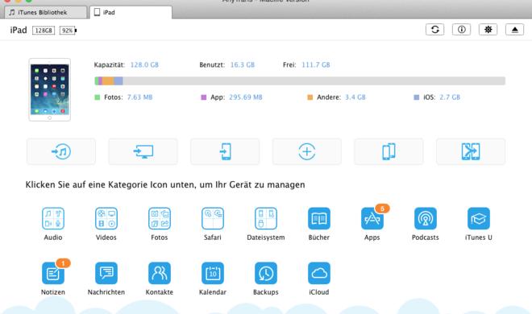Image resolution: width=532 pixels, height=314 pixels.
Task: Click the 128GB capacity badge
Action: pyautogui.click(x=44, y=31)
